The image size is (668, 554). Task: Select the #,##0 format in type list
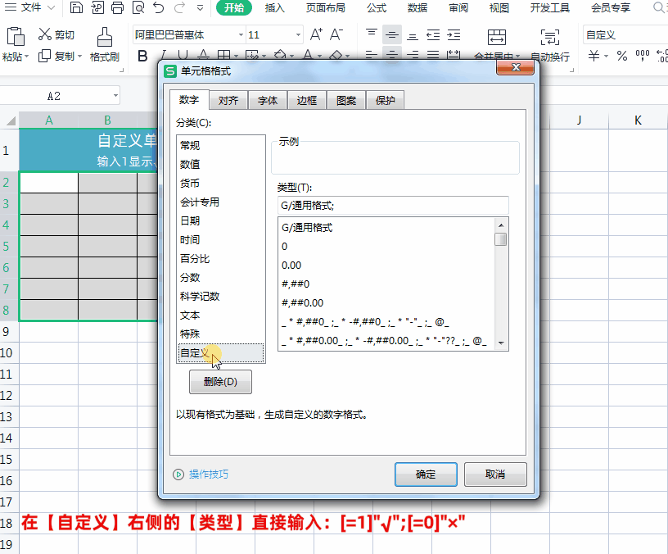point(387,284)
